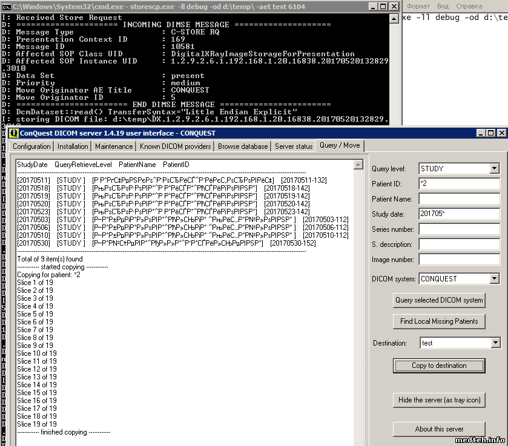Open the Destination dropdown list
This screenshot has height=446, width=508.
click(x=496, y=343)
